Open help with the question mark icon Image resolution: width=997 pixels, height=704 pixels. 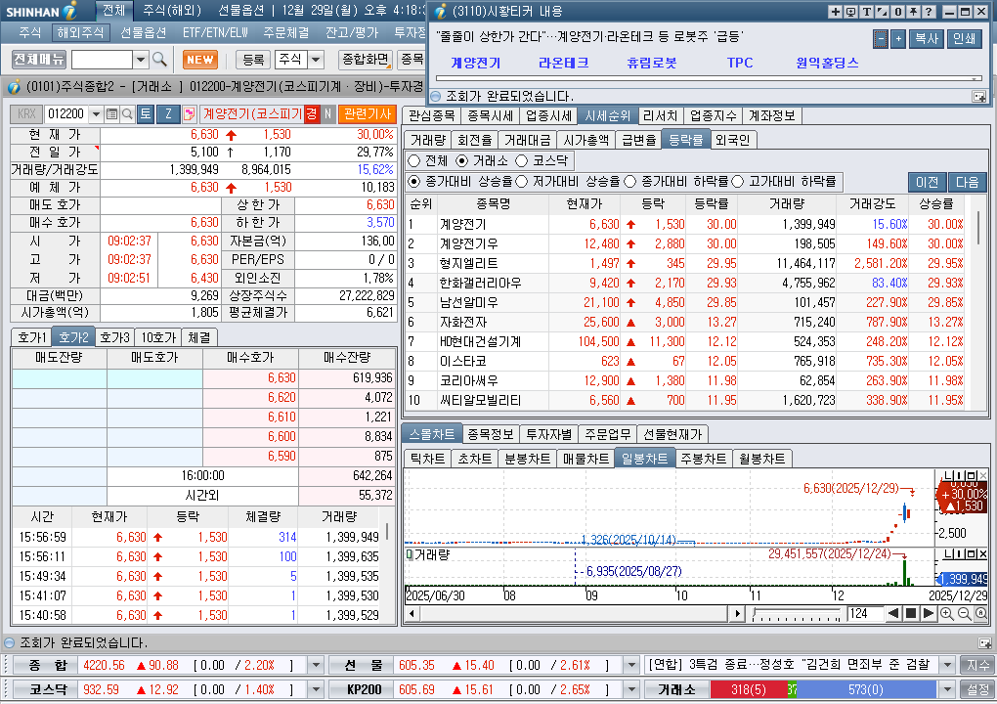tap(929, 12)
